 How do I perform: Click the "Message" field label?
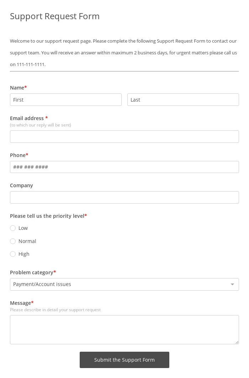[21, 303]
